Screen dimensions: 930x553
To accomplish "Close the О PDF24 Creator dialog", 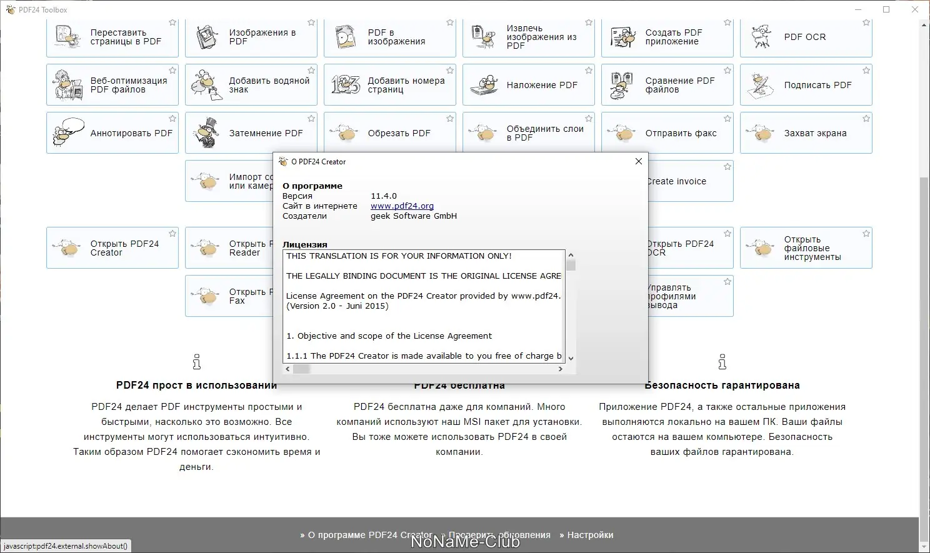I will click(638, 161).
